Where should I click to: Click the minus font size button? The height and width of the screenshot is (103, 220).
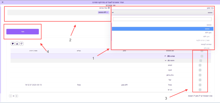coord(11,96)
